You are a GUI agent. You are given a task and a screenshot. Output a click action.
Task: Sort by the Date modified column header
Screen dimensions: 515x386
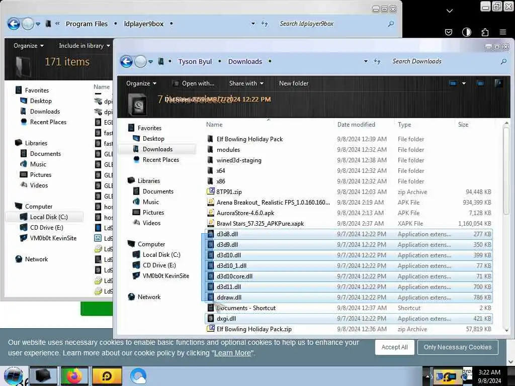[x=356, y=125]
